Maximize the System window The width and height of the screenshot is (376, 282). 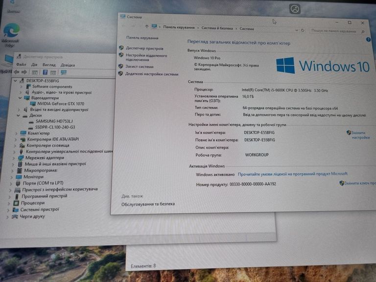click(x=350, y=23)
